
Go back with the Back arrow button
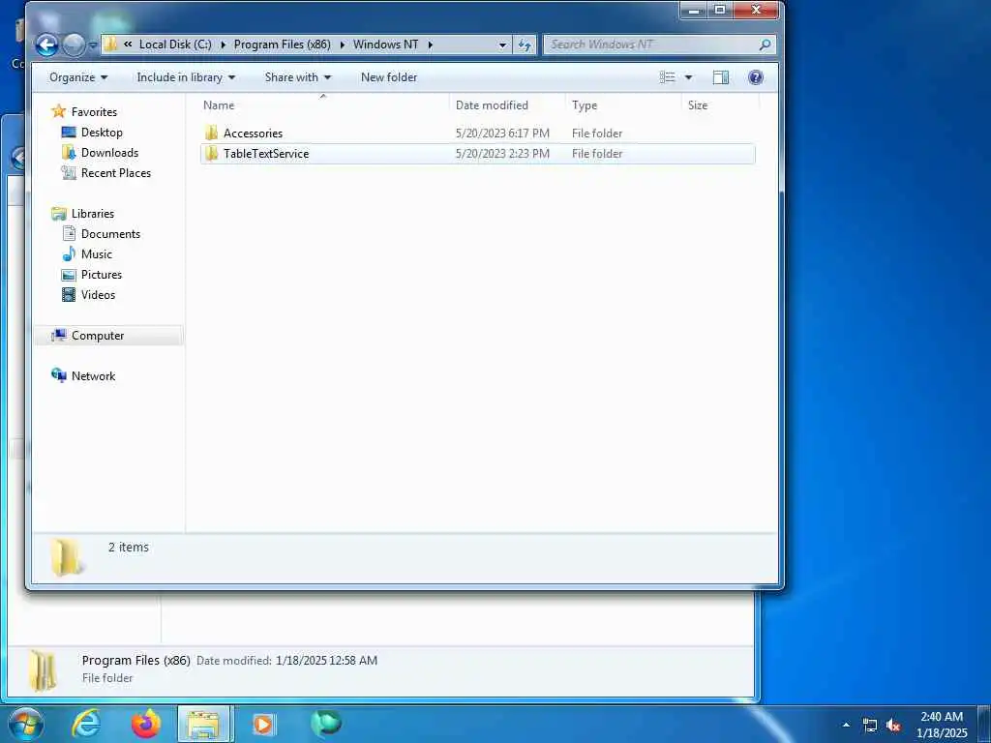(47, 45)
